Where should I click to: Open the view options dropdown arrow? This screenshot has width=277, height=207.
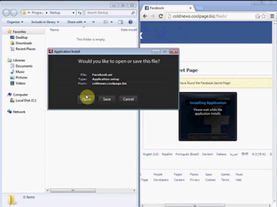pyautogui.click(x=111, y=22)
